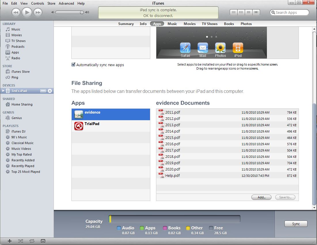This screenshot has height=245, width=317.
Task: Open the Help menu
Action: [81, 3]
